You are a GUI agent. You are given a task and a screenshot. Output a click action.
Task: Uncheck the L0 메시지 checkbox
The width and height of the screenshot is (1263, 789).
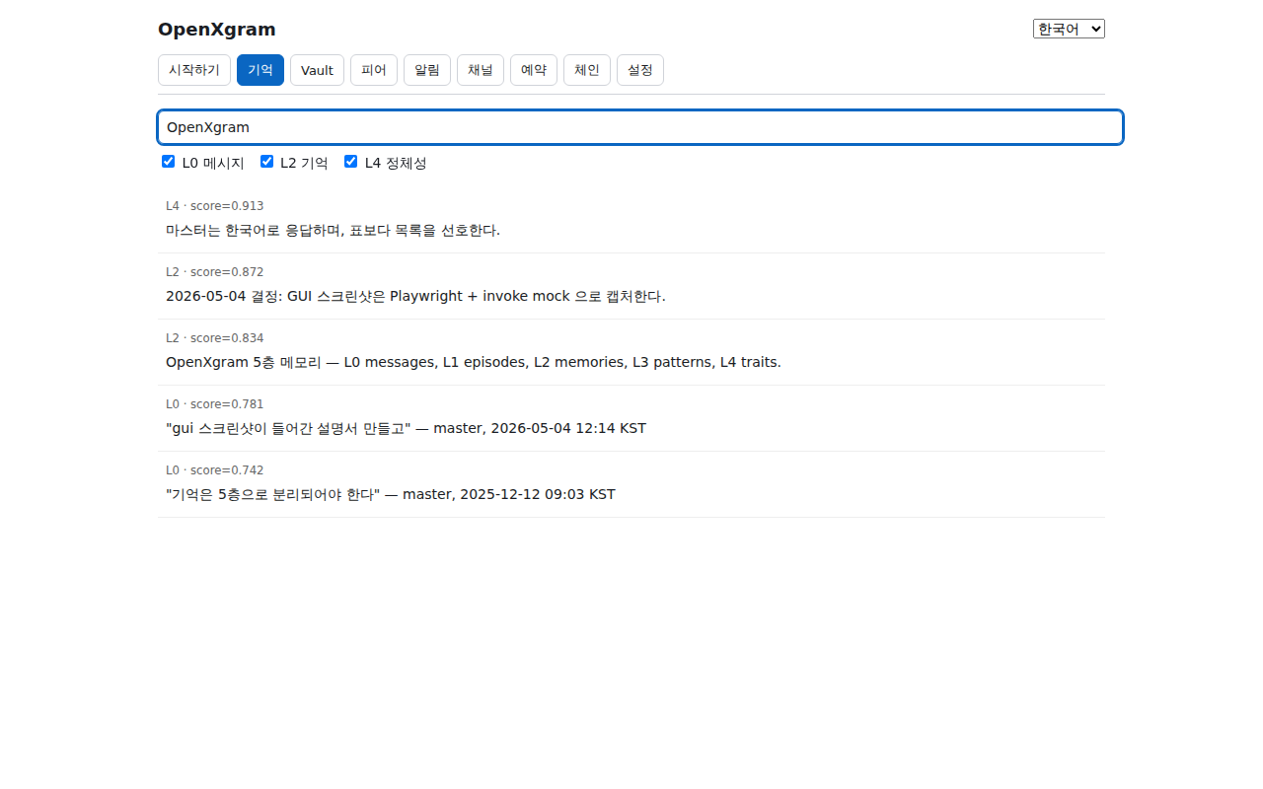pos(168,162)
